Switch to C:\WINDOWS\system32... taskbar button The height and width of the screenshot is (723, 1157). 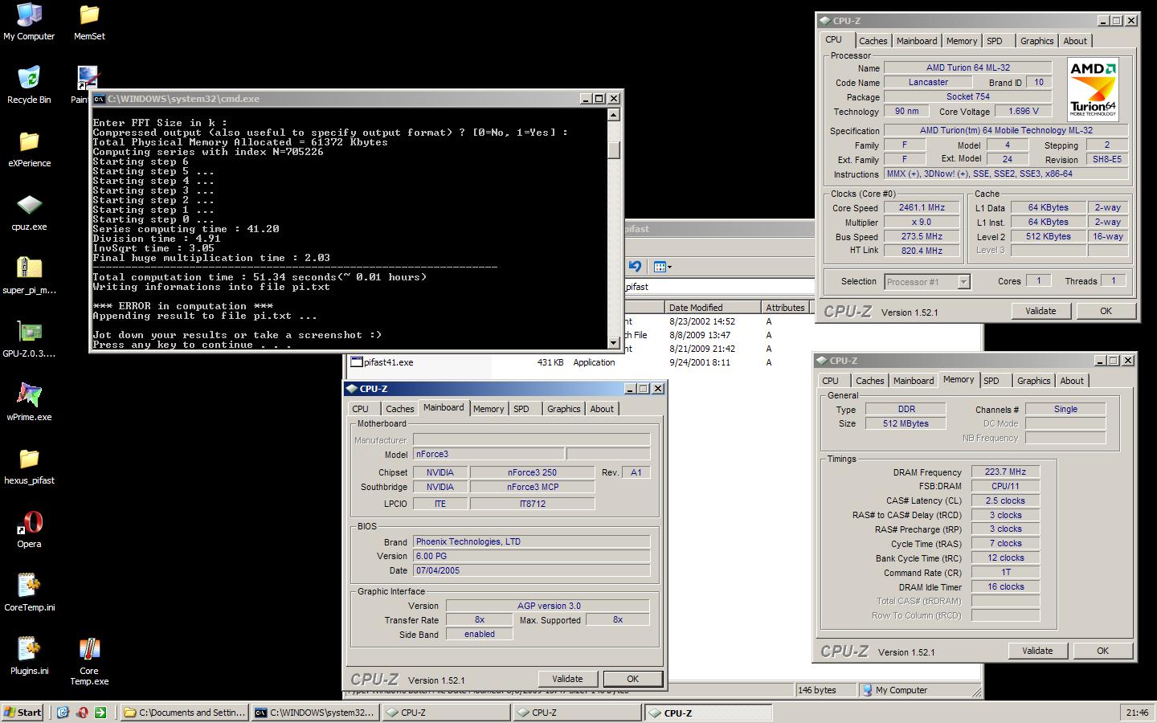[x=315, y=713]
